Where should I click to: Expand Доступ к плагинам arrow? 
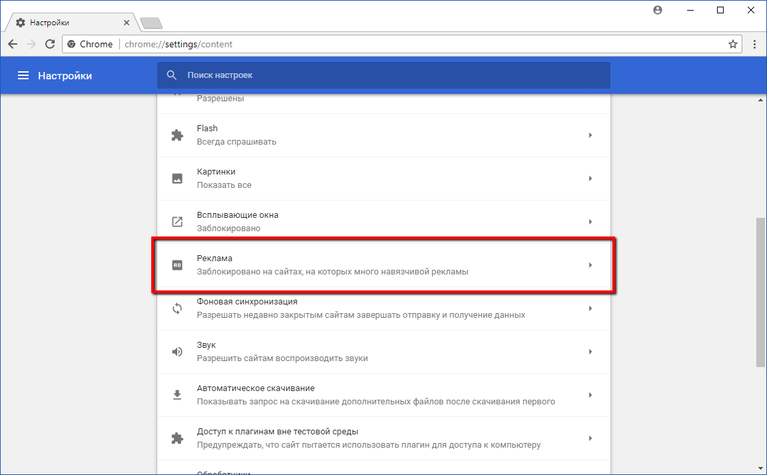click(x=590, y=438)
